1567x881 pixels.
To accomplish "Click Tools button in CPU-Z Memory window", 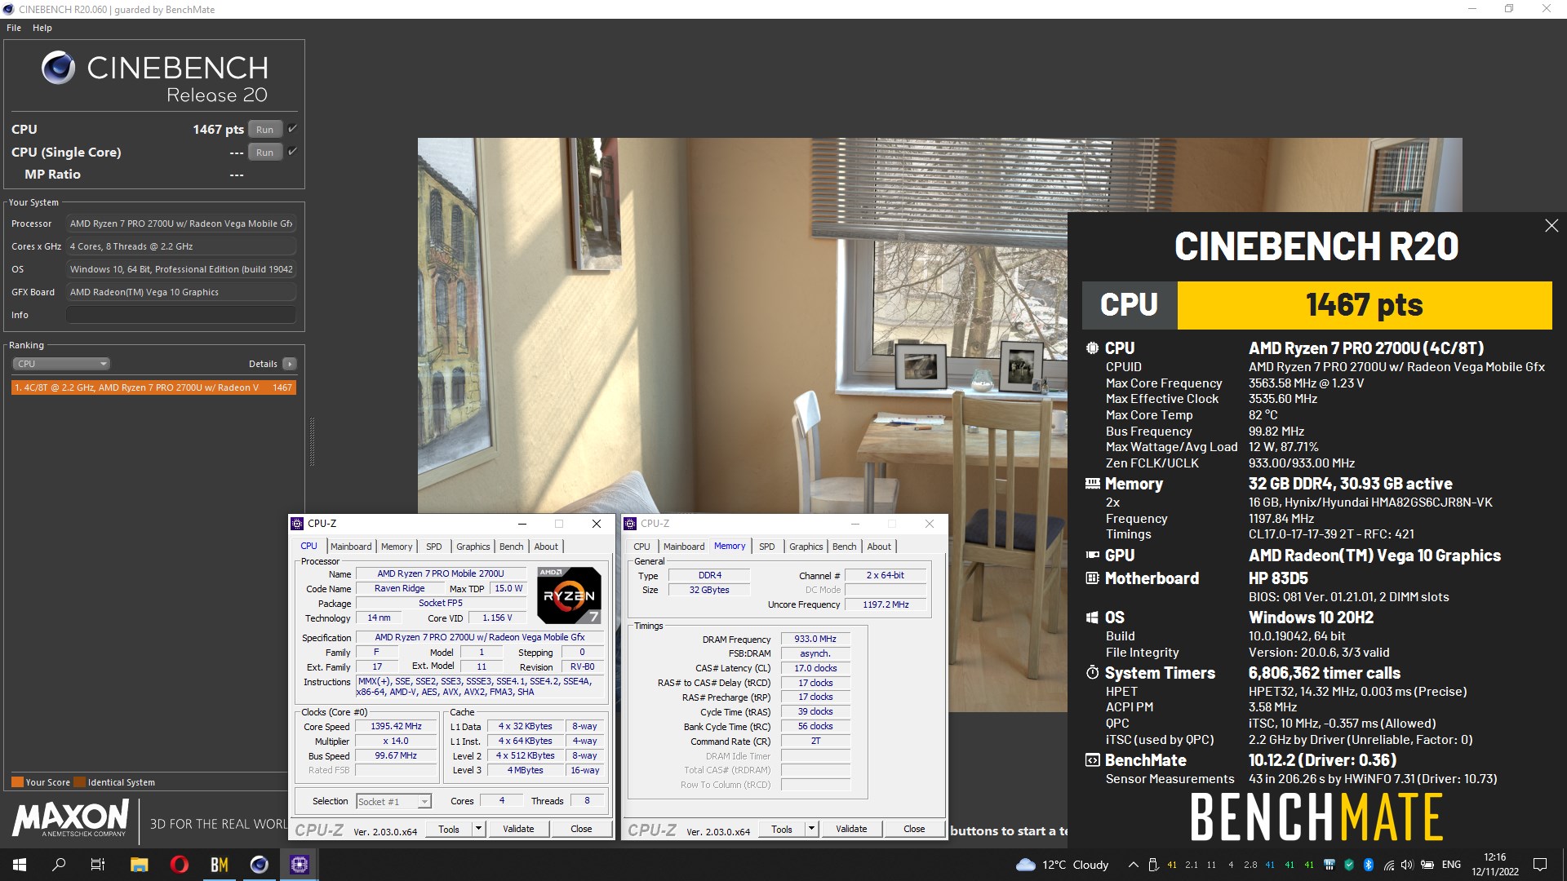I will click(782, 829).
